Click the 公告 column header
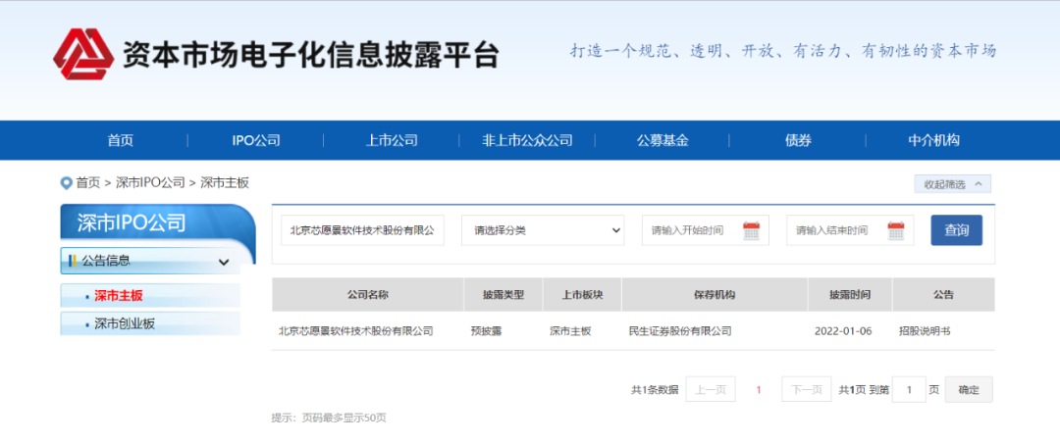Viewport: 1060px width, 443px height. pos(944,295)
